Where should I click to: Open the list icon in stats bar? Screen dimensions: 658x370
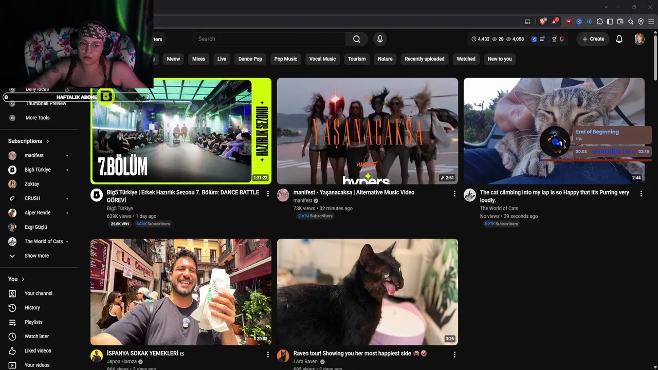(x=542, y=39)
